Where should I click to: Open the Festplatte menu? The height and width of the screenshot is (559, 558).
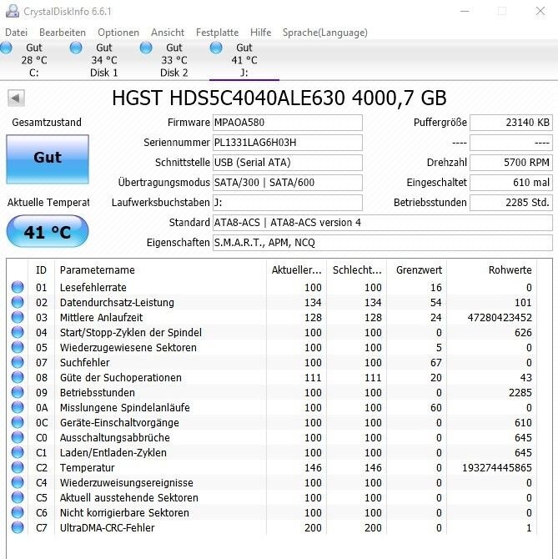click(217, 33)
